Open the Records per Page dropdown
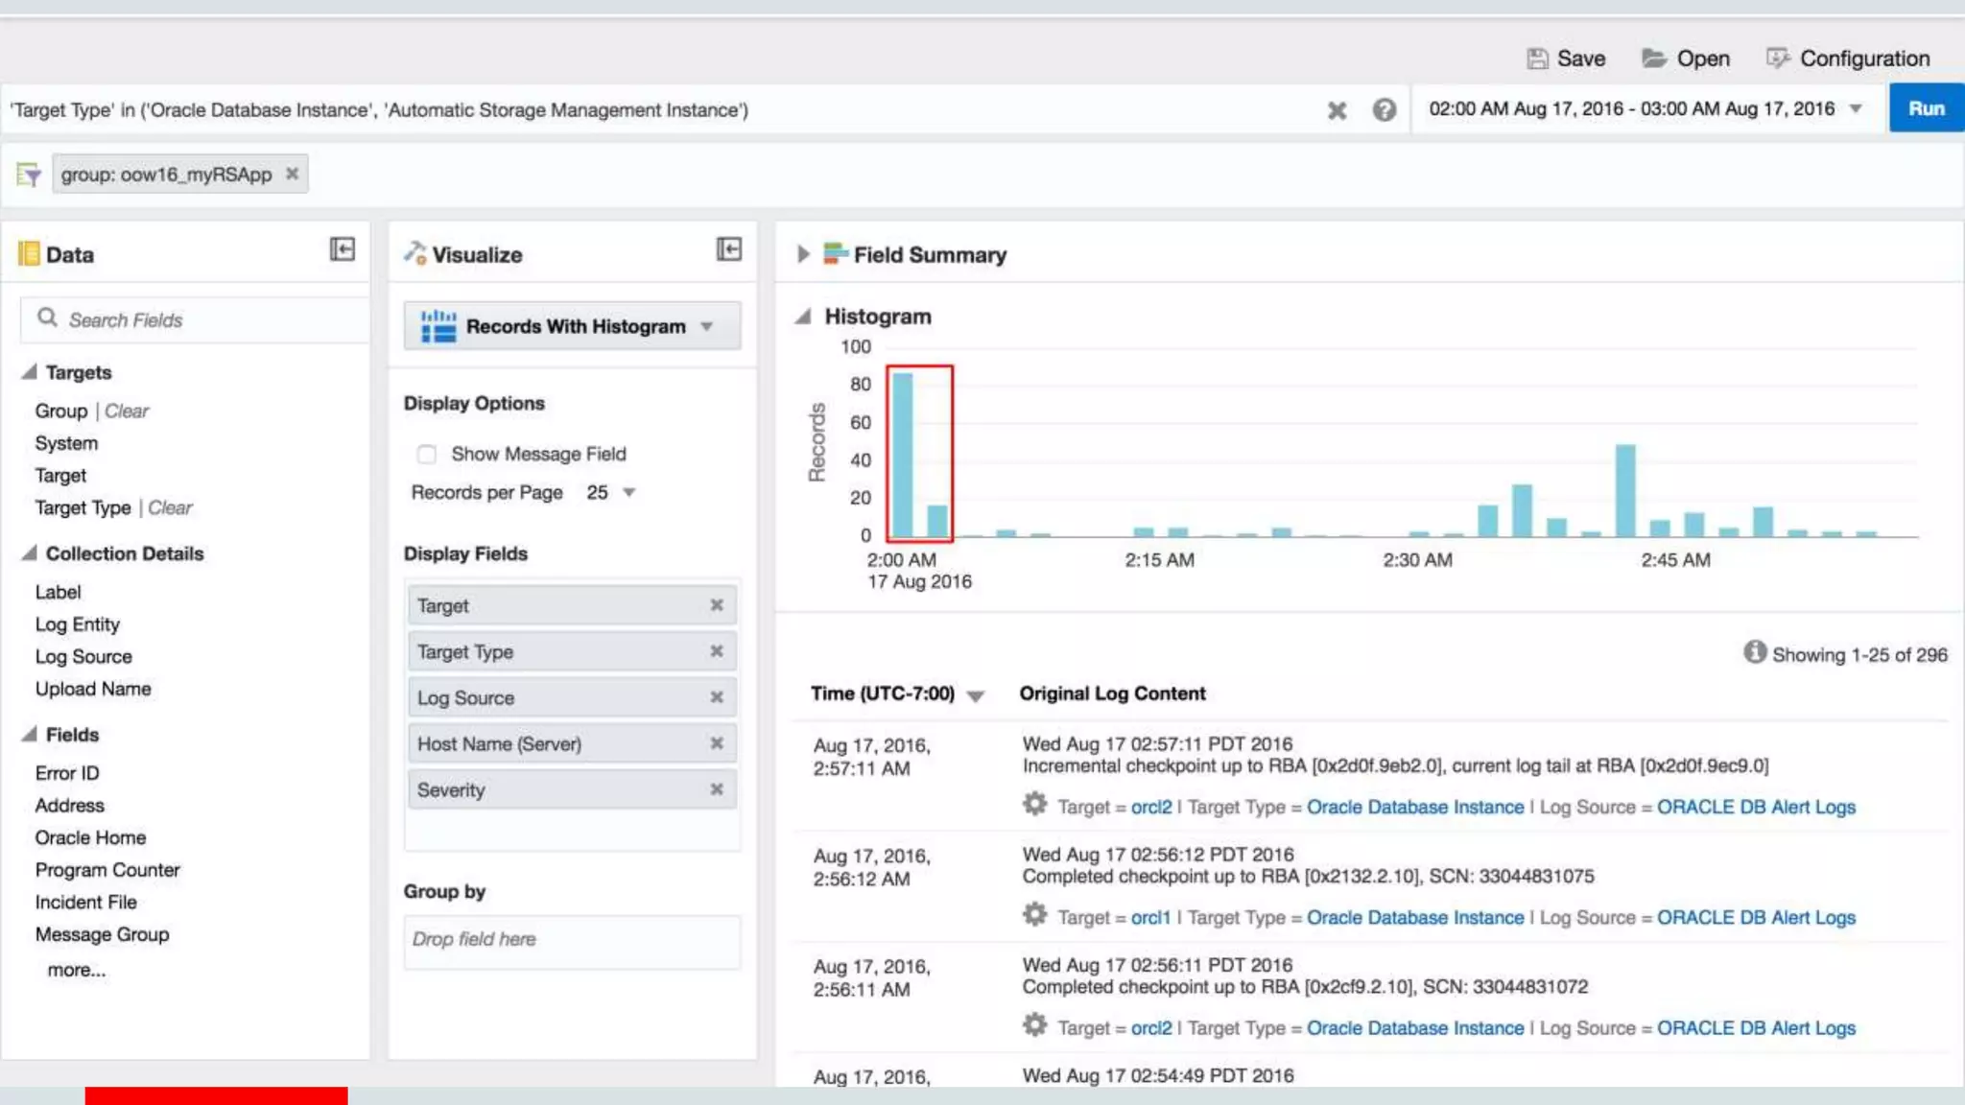 (628, 492)
